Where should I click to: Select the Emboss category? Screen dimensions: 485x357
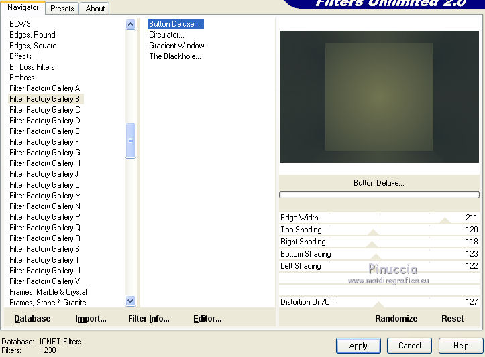point(22,78)
